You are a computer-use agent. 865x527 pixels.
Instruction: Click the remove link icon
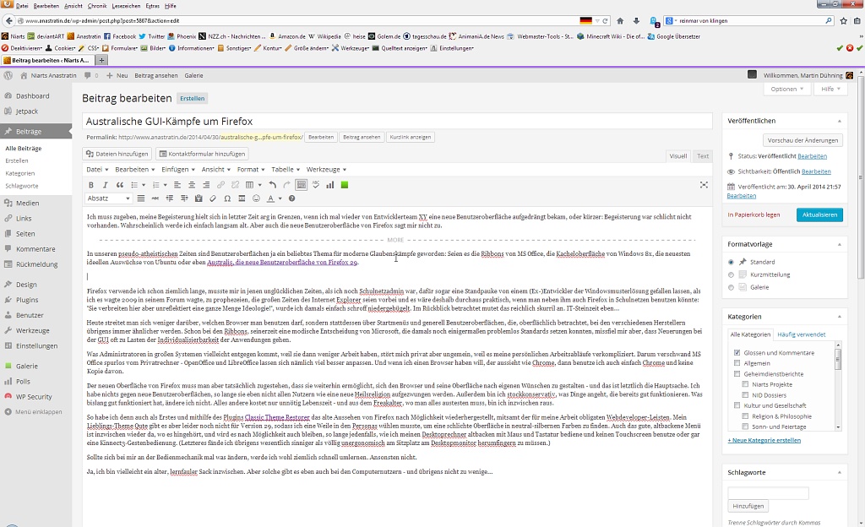point(235,185)
